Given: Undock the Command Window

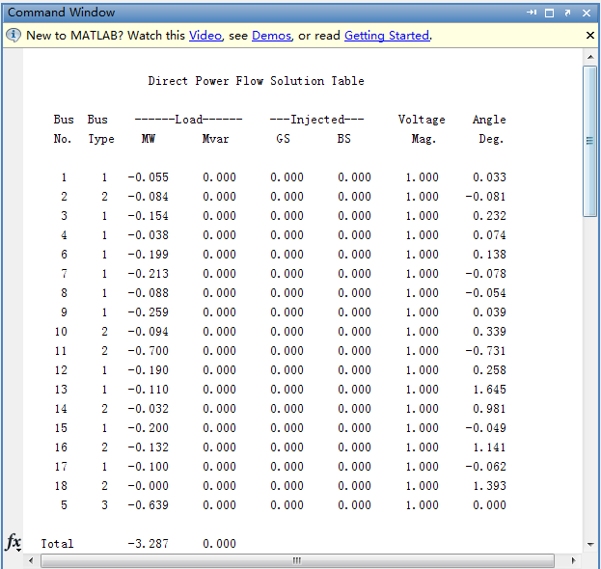Looking at the screenshot, I should 567,14.
